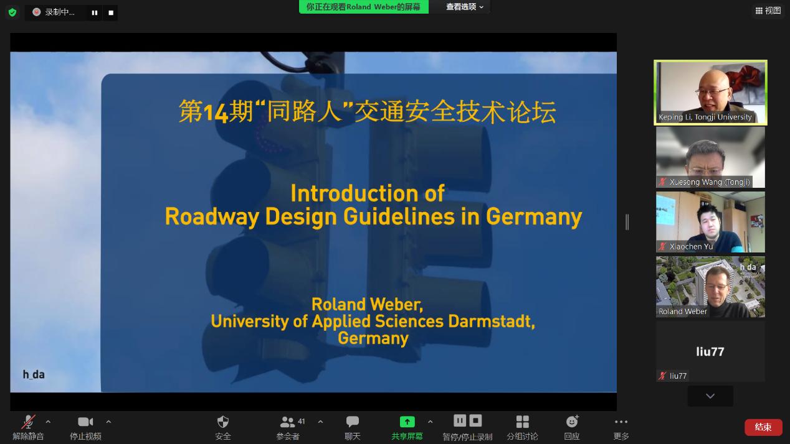790x444 pixels.
Task: Click the red End (结束) meeting button
Action: (763, 427)
